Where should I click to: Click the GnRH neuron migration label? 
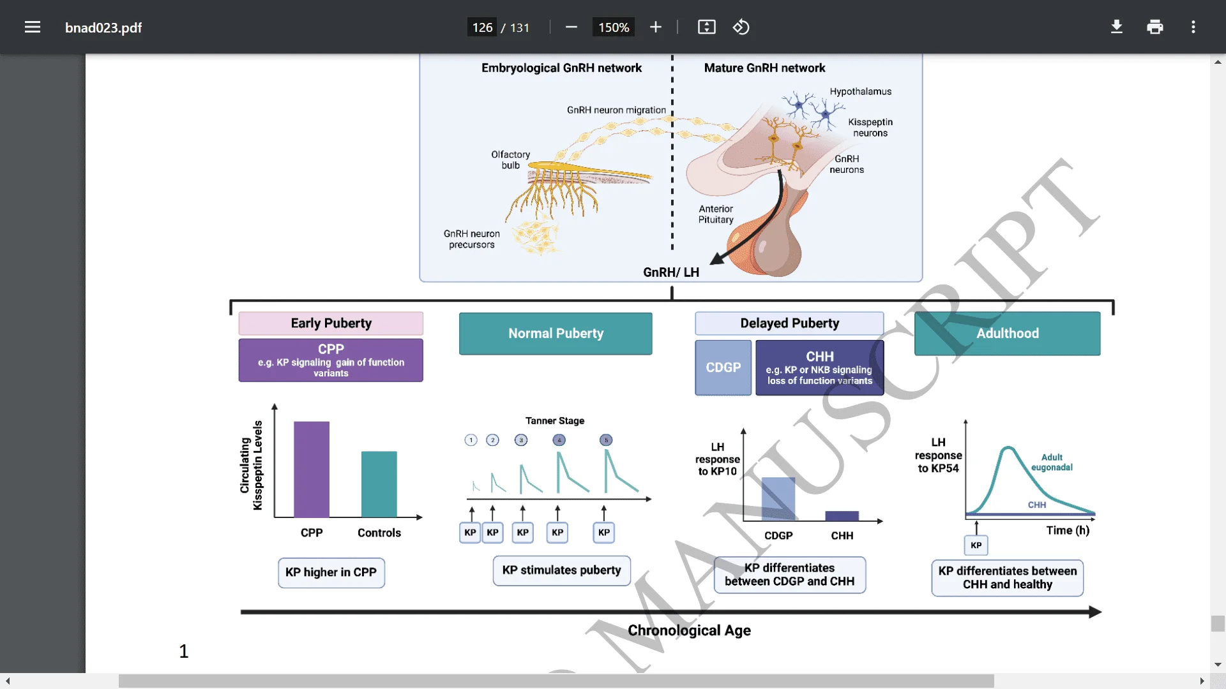(x=616, y=110)
